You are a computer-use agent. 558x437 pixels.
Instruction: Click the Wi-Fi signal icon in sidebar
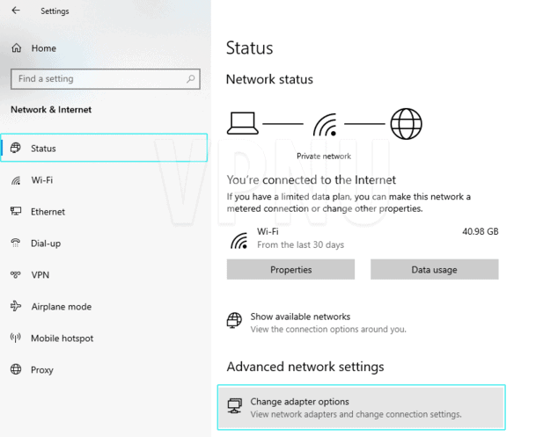tap(16, 180)
